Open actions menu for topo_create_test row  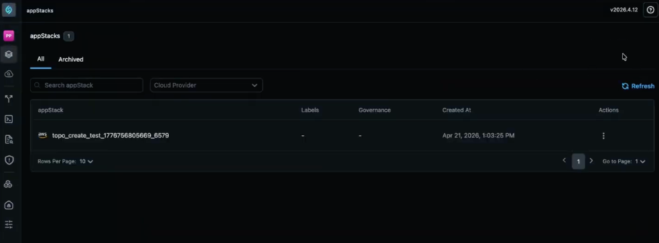(603, 136)
